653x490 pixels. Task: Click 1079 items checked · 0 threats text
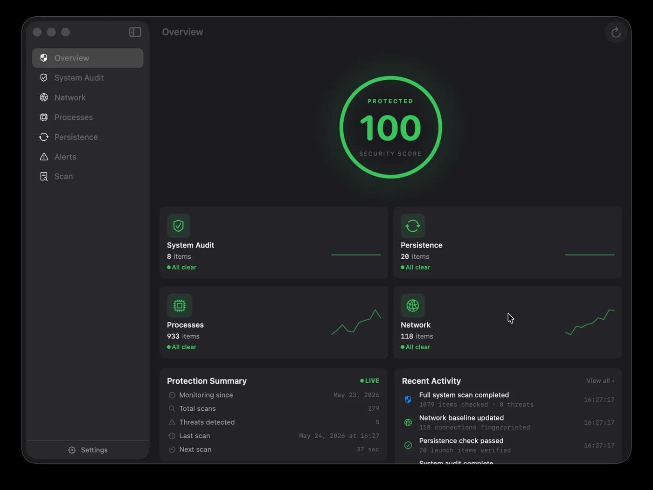coord(476,405)
